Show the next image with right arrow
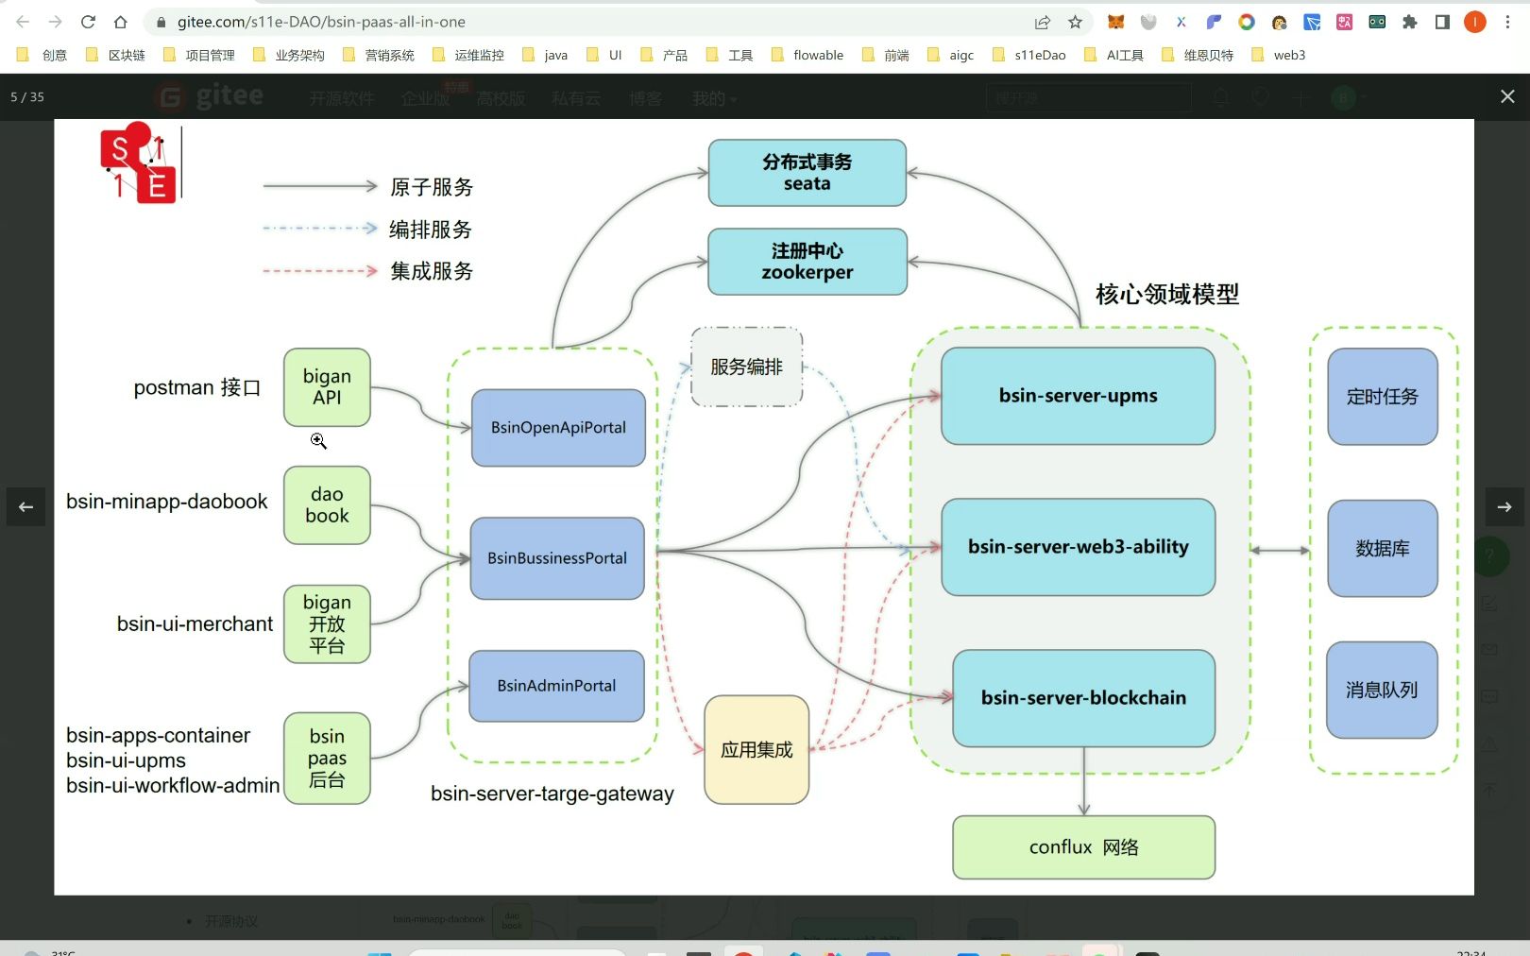The height and width of the screenshot is (956, 1530). click(1504, 507)
